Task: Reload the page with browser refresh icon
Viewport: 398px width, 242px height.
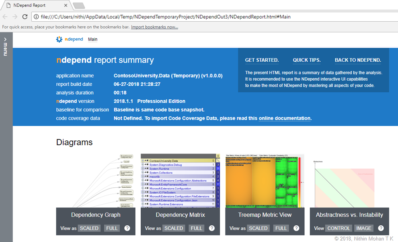Action: coord(25,17)
